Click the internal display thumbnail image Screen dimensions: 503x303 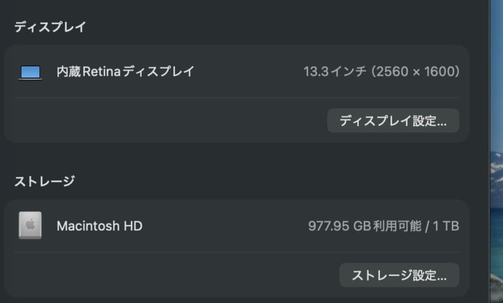(31, 71)
